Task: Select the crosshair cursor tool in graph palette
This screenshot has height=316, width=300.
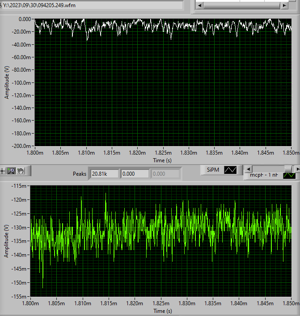Action: click(4, 171)
